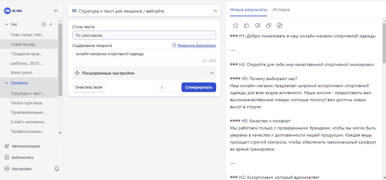Open chat 'шаблоны_ 30,07,...'
The height and width of the screenshot is (180, 386).
(x=29, y=63)
